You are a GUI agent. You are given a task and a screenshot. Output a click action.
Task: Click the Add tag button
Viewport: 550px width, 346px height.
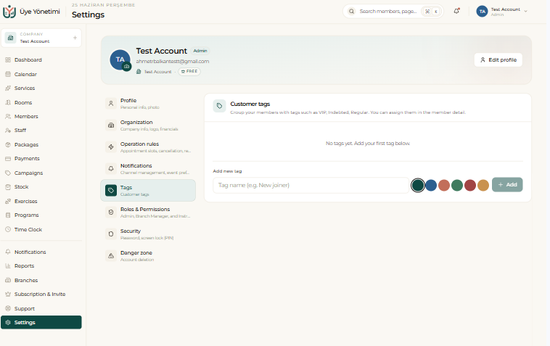click(507, 185)
